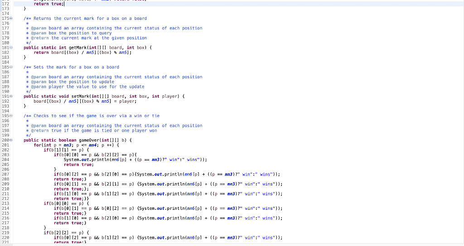Click 'System.out.println' on line 204

[x=87, y=160]
